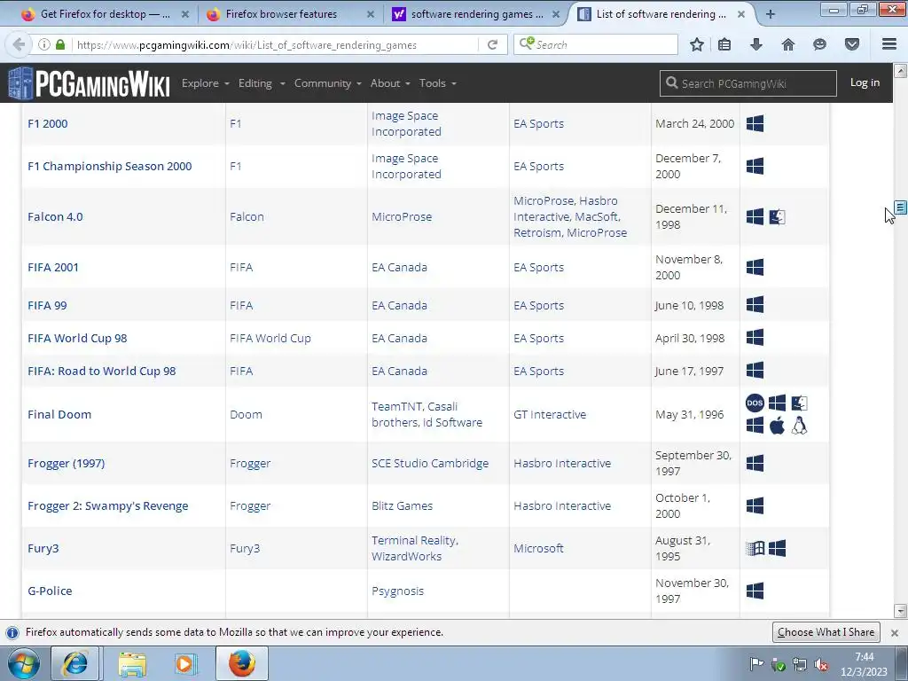Open a new tab with plus button
The width and height of the screenshot is (908, 681).
[x=771, y=14]
